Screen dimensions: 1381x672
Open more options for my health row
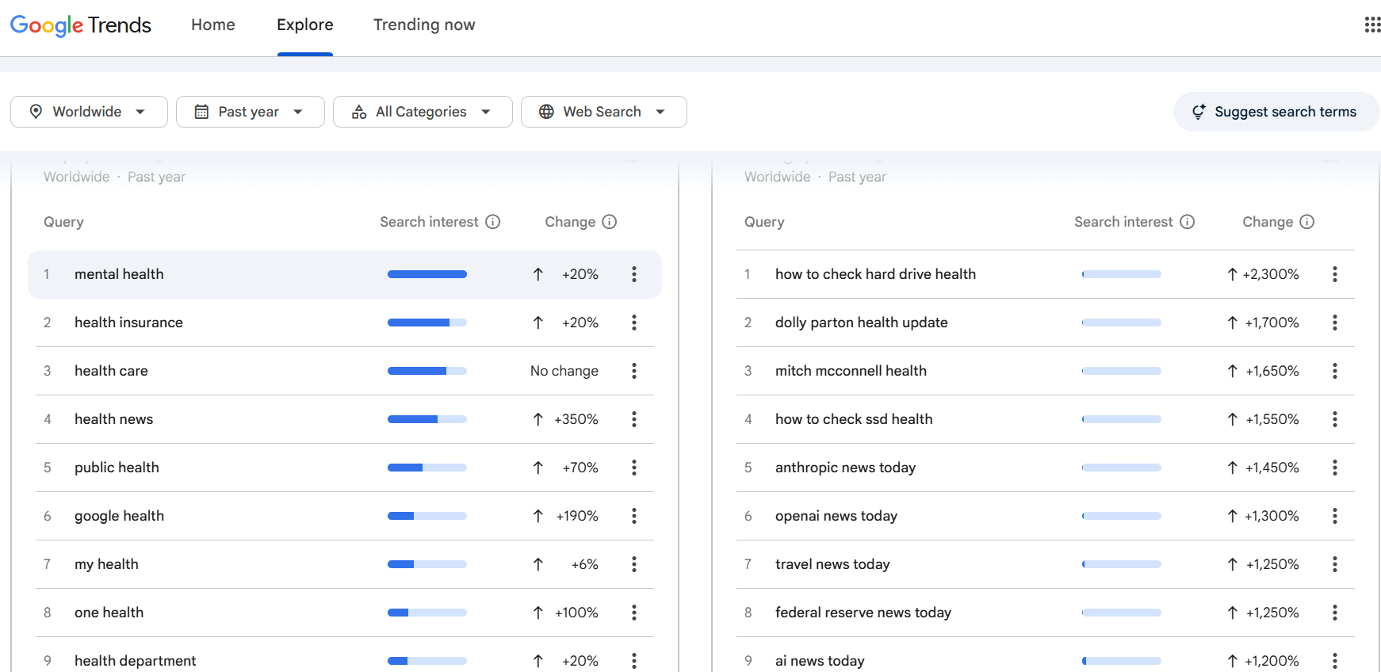tap(634, 564)
